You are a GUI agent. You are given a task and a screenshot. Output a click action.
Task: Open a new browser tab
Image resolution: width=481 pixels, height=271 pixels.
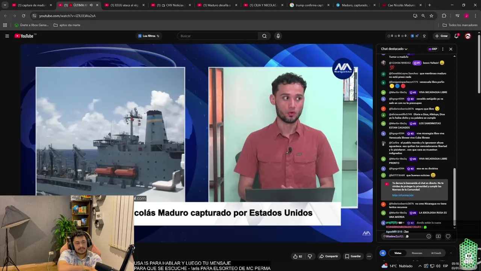(x=430, y=5)
